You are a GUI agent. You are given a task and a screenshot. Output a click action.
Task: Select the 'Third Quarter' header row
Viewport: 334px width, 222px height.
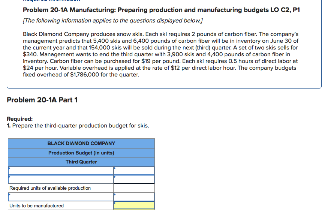coord(81,161)
